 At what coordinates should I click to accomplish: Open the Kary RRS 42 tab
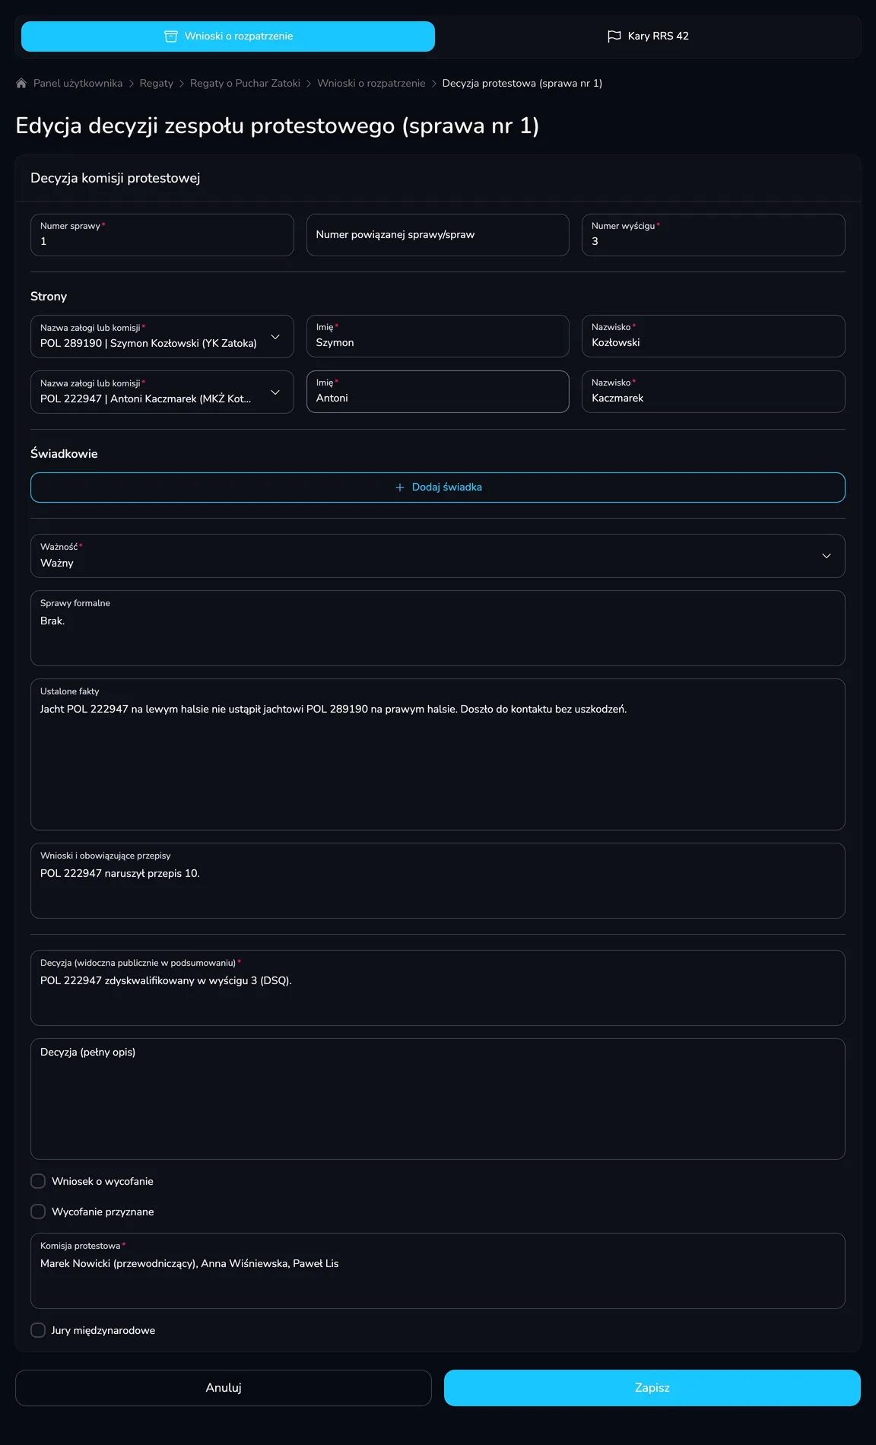648,37
